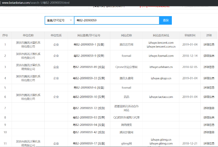Click the search box containing 粤B2-20090059

pyautogui.click(x=117, y=20)
